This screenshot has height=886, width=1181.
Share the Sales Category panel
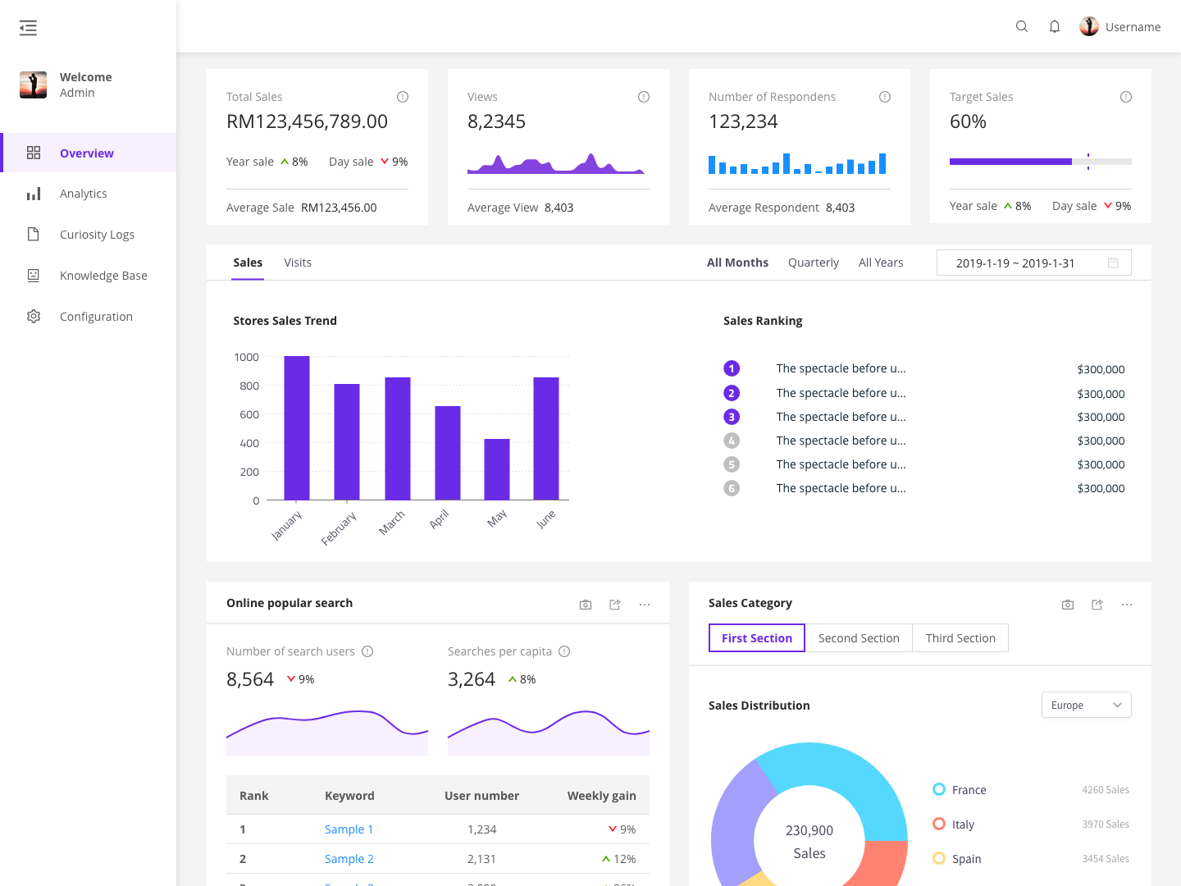[1097, 604]
